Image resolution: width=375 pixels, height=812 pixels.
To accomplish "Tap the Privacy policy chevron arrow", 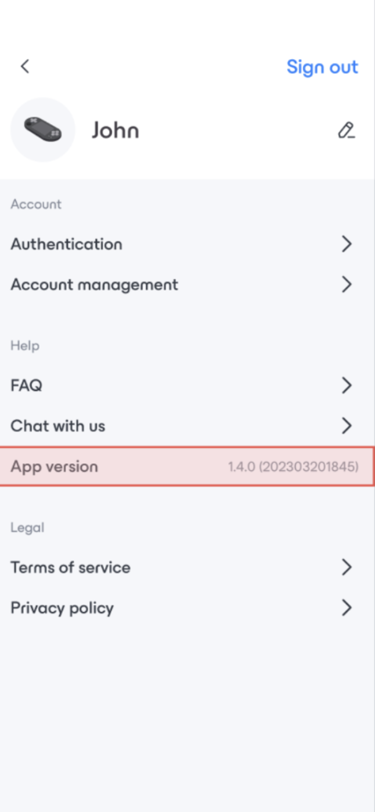I will point(347,608).
